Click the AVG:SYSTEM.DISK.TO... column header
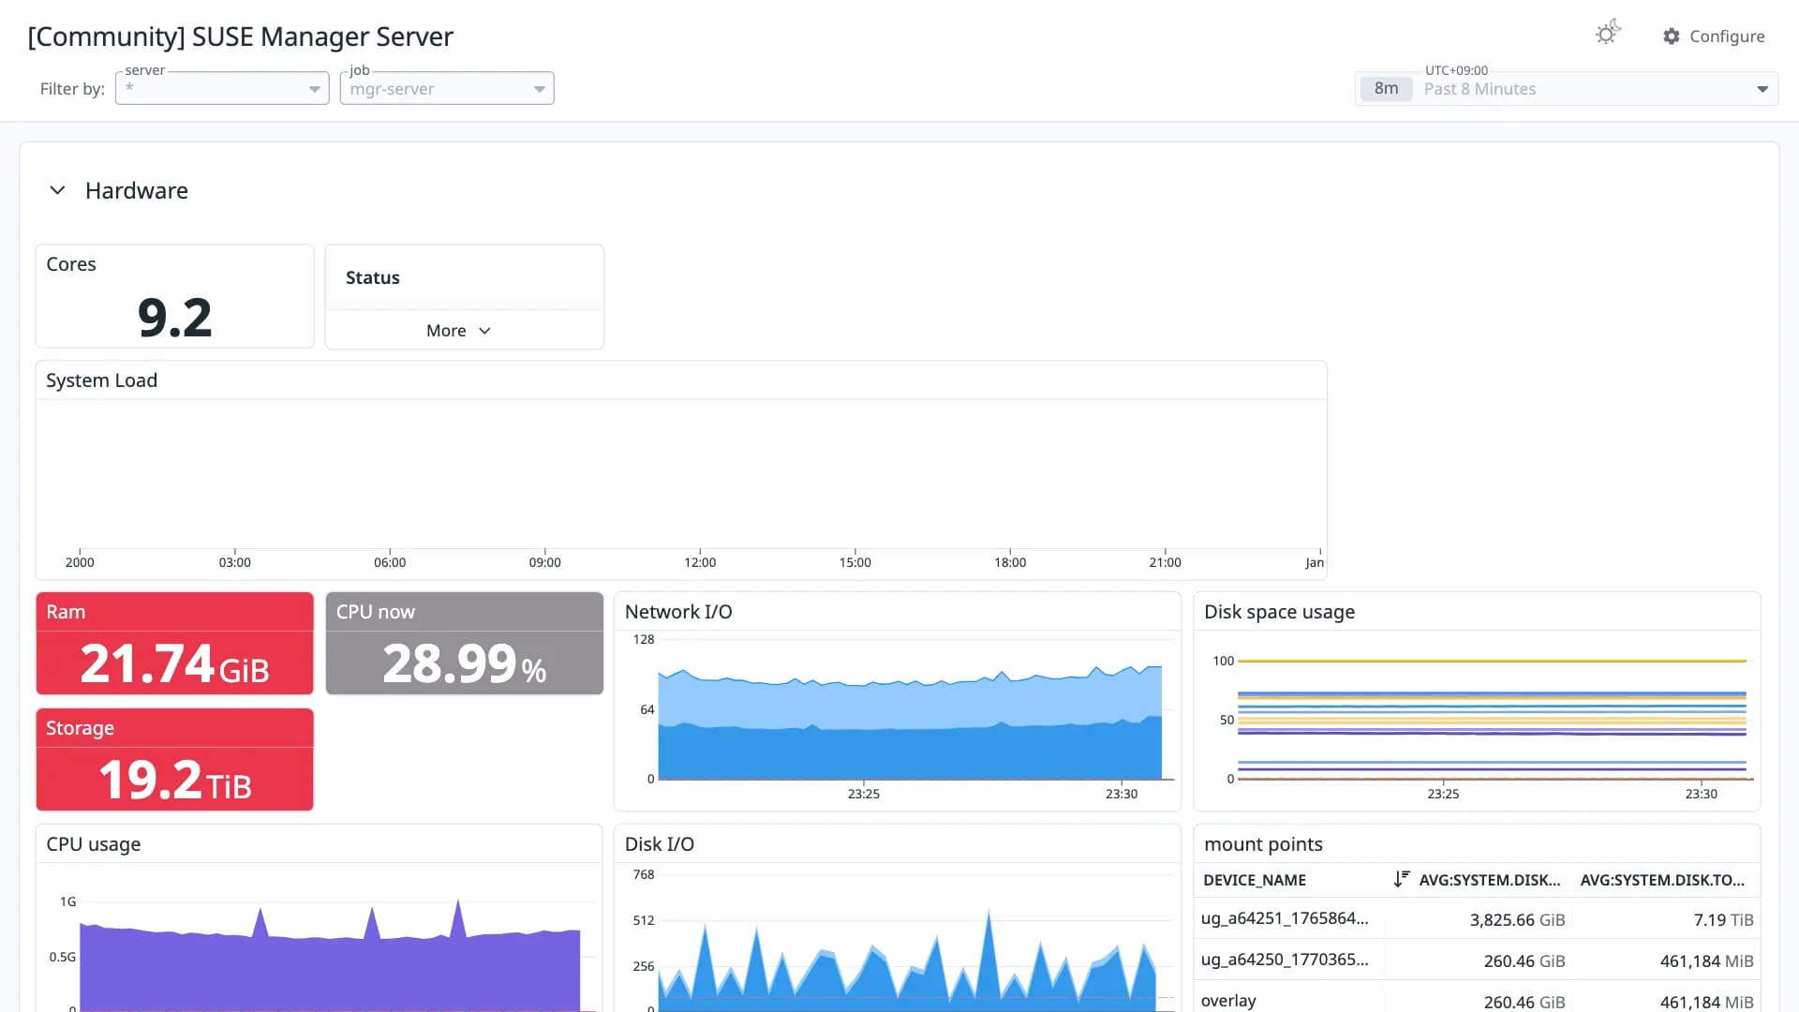 [1662, 880]
